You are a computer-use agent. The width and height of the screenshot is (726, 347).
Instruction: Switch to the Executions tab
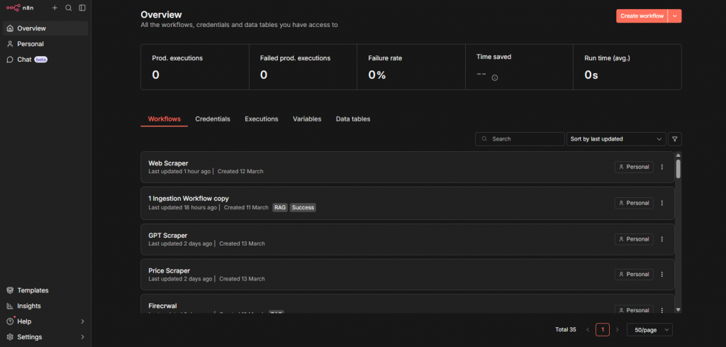click(262, 119)
